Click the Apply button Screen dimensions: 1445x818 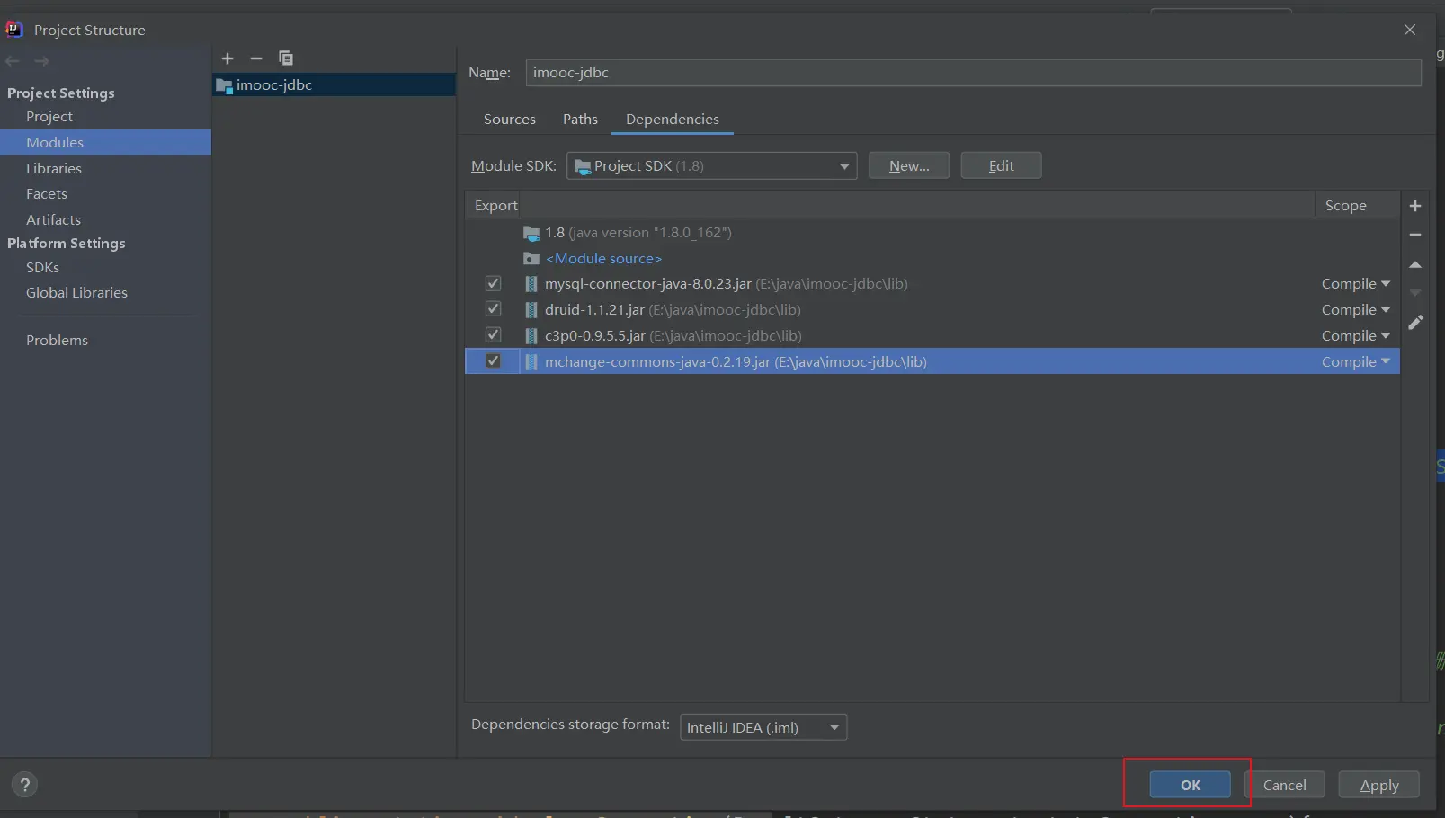point(1378,785)
